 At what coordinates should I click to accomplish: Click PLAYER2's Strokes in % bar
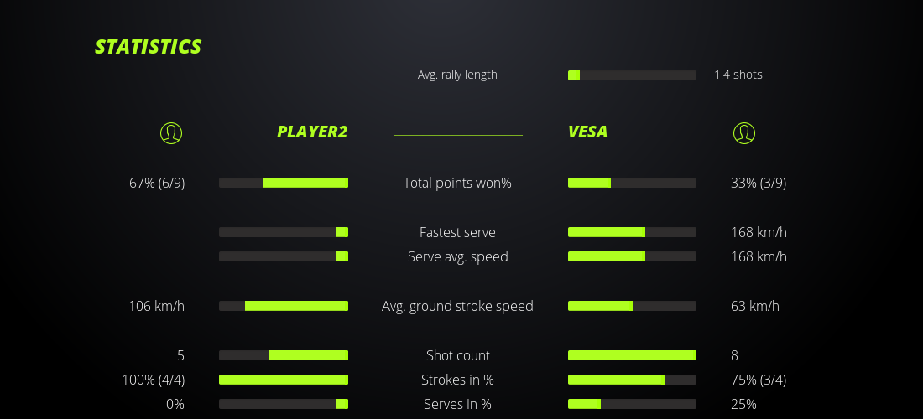tap(284, 380)
